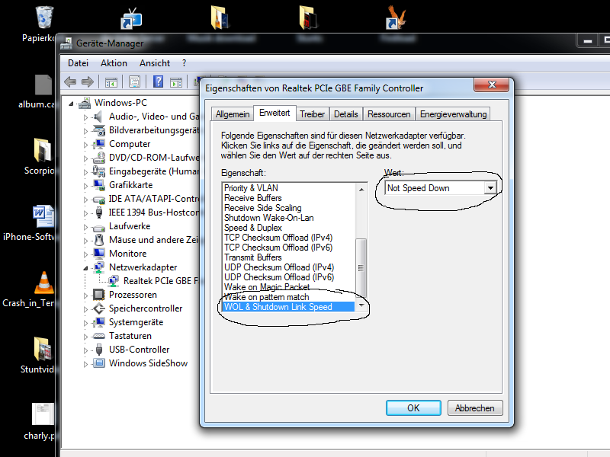Expand the Computer node arrow

[x=85, y=145]
